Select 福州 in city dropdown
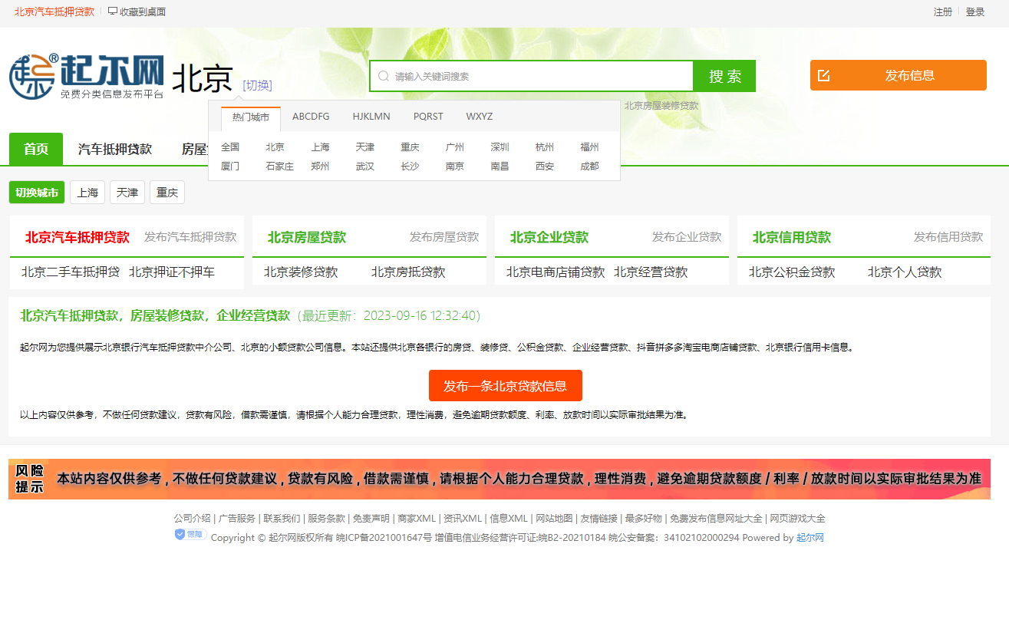Viewport: 1009px width, 623px height. click(589, 147)
